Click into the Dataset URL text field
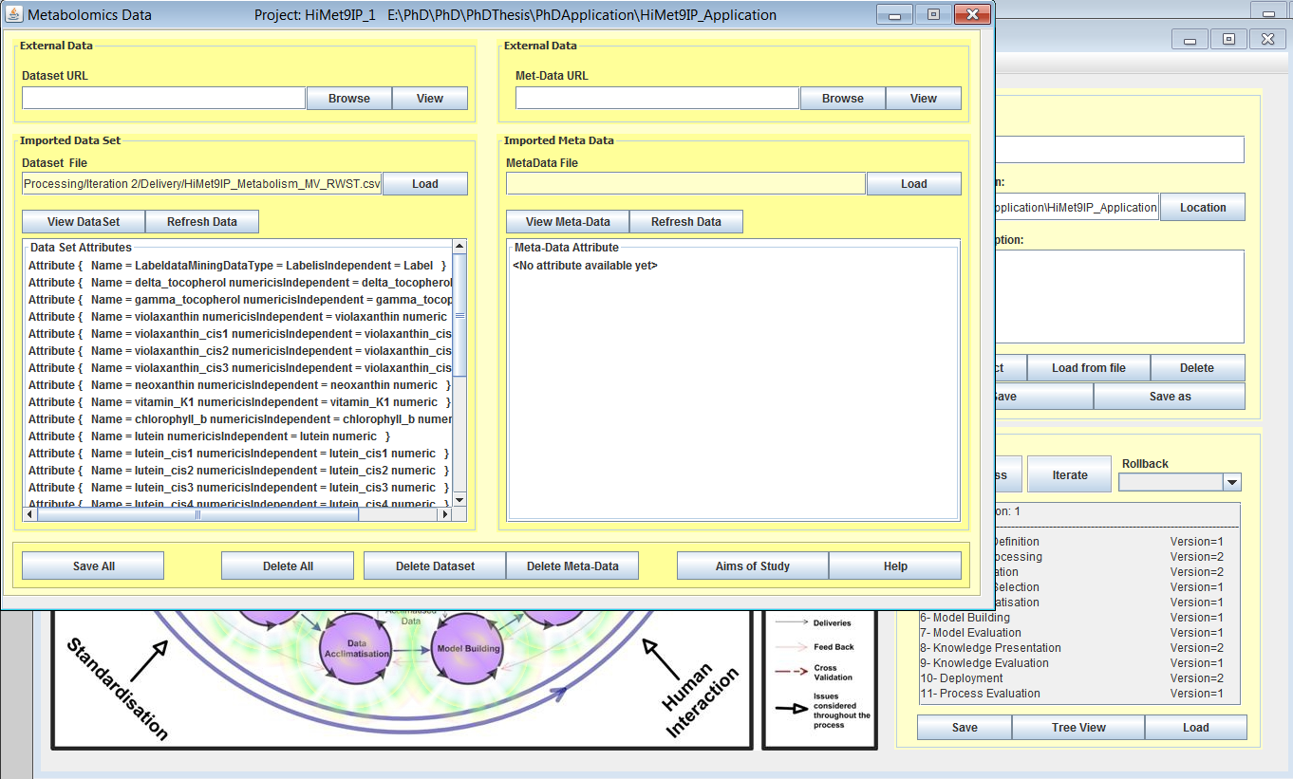Image resolution: width=1293 pixels, height=779 pixels. [x=163, y=99]
